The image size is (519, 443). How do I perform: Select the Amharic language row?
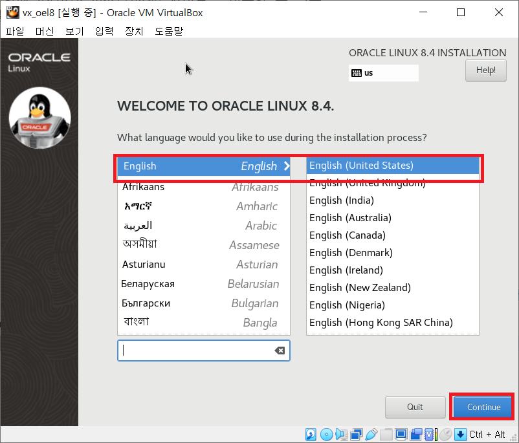click(204, 206)
